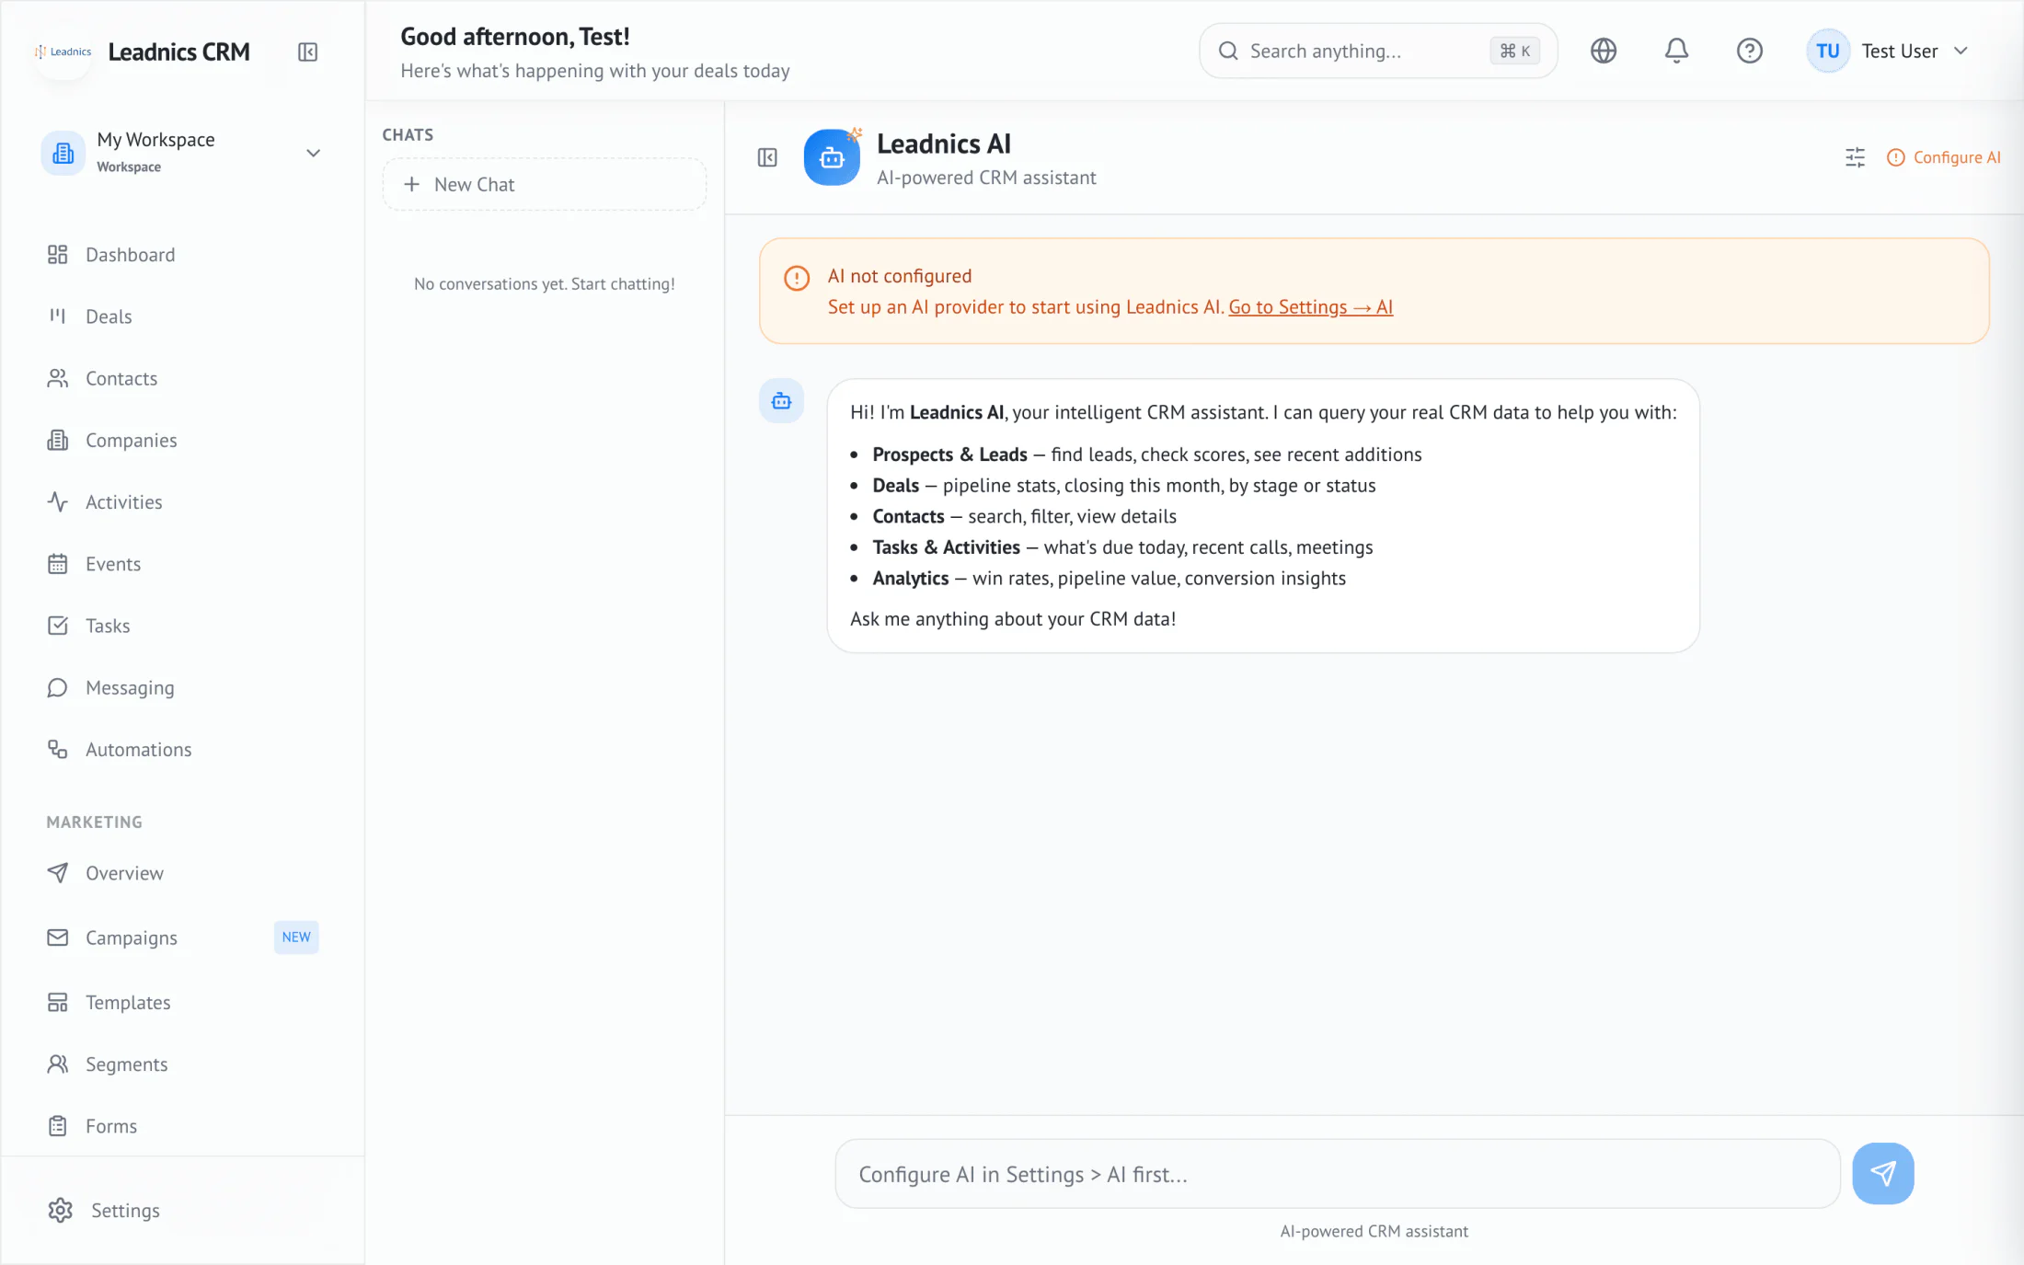This screenshot has width=2024, height=1265.
Task: Toggle the chats list panel icon
Action: 767,157
